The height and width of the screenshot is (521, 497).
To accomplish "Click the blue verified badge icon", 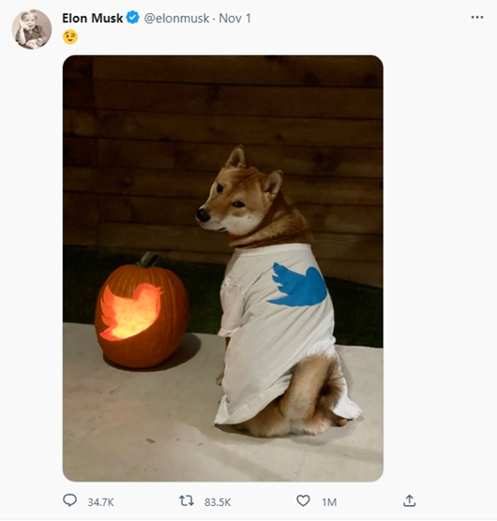I will pos(133,18).
